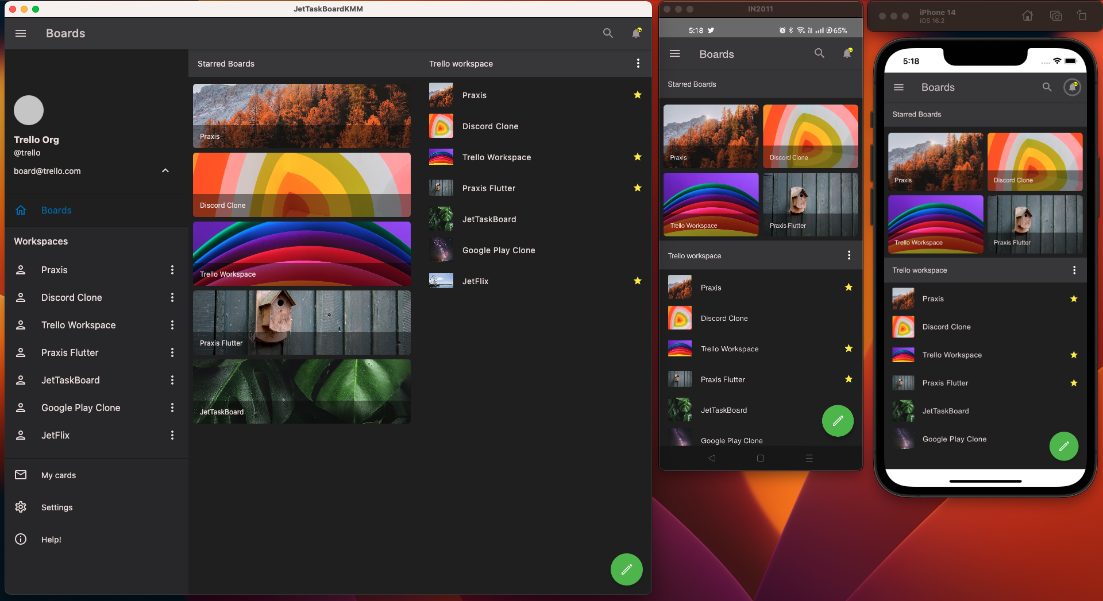The image size is (1103, 601).
Task: Open My cards in navigation drawer
Action: tap(97, 475)
